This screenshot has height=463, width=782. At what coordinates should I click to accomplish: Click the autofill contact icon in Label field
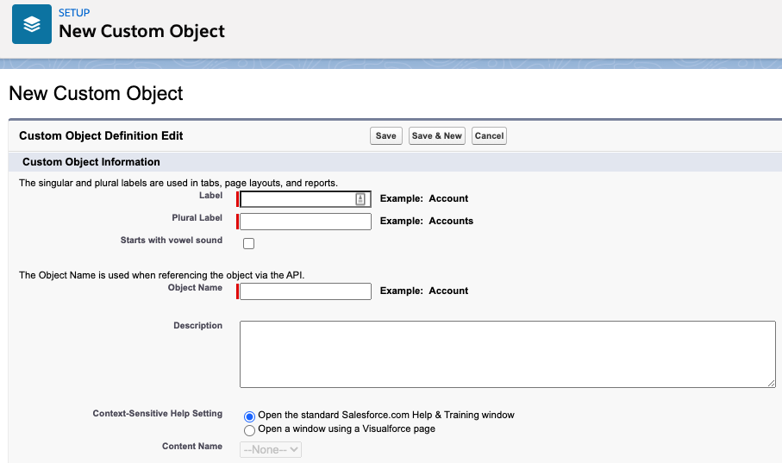point(360,199)
